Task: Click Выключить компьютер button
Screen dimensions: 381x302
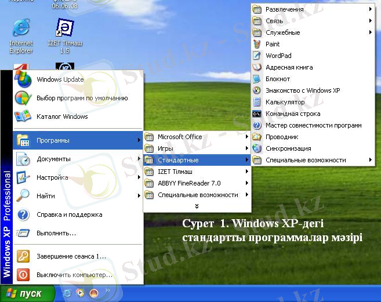Action: 74,275
